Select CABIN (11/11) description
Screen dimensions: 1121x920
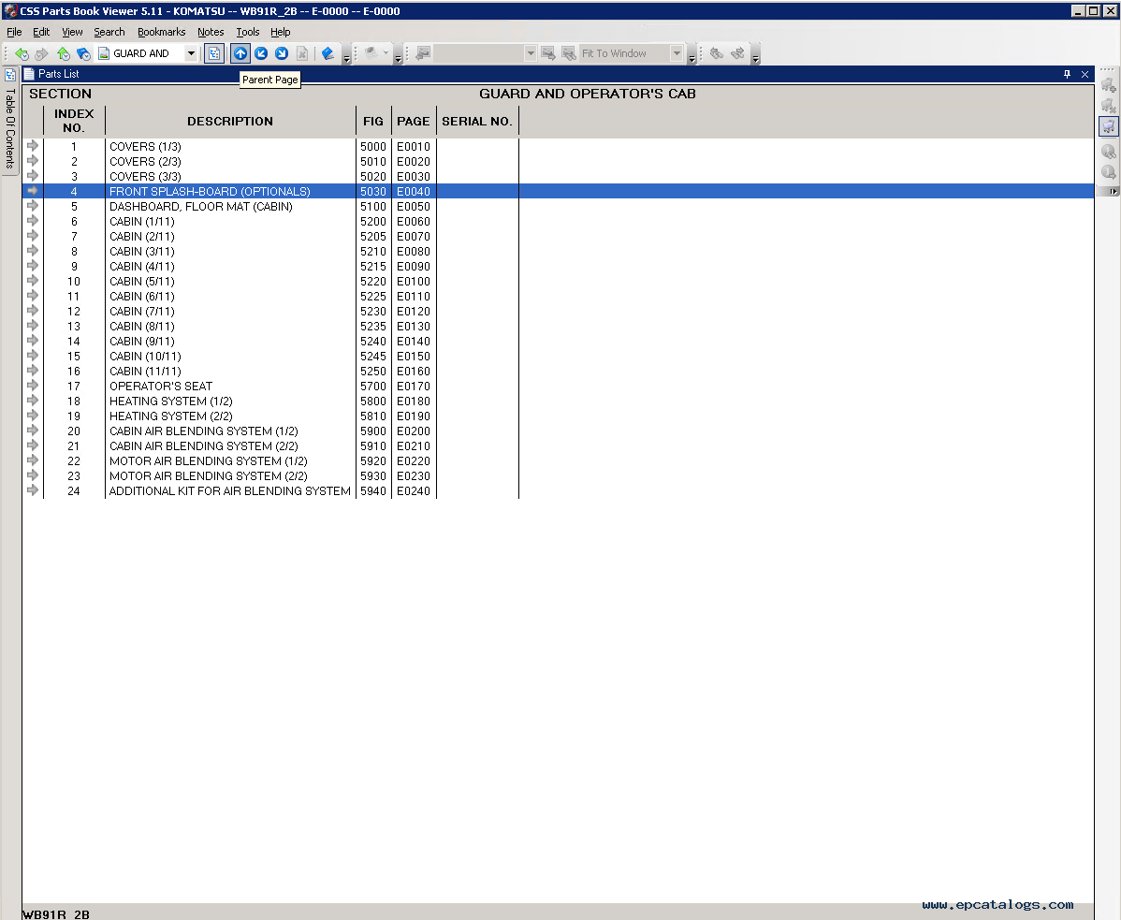145,371
